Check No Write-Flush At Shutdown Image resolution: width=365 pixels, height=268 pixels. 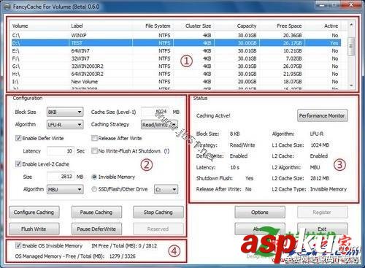coord(94,151)
